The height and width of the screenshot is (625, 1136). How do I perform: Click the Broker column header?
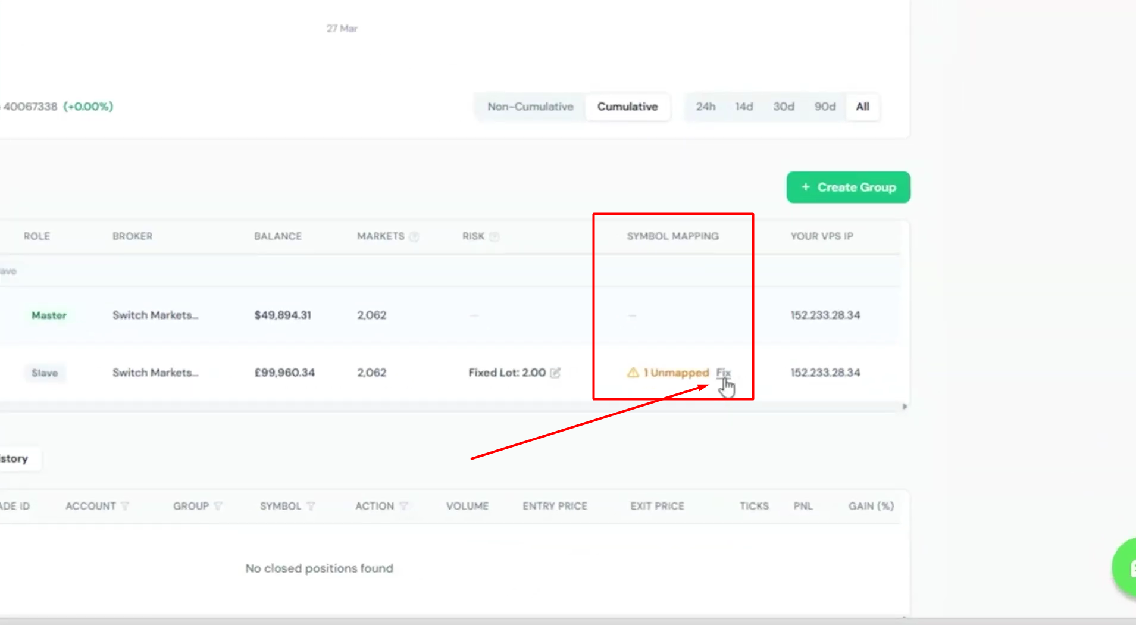tap(133, 236)
